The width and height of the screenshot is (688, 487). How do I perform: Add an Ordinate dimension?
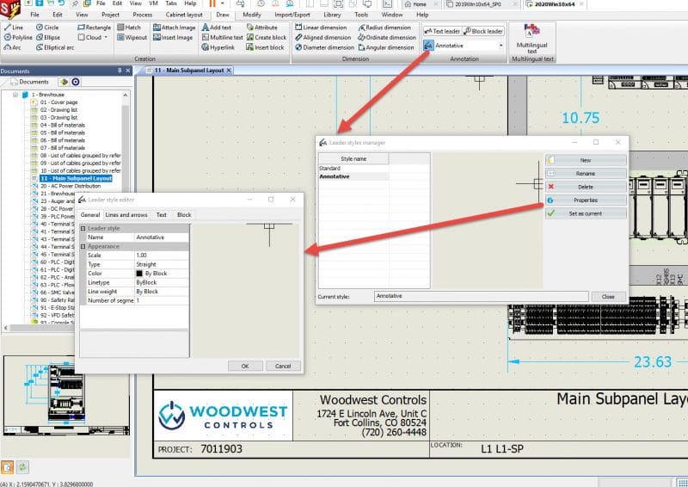[386, 37]
